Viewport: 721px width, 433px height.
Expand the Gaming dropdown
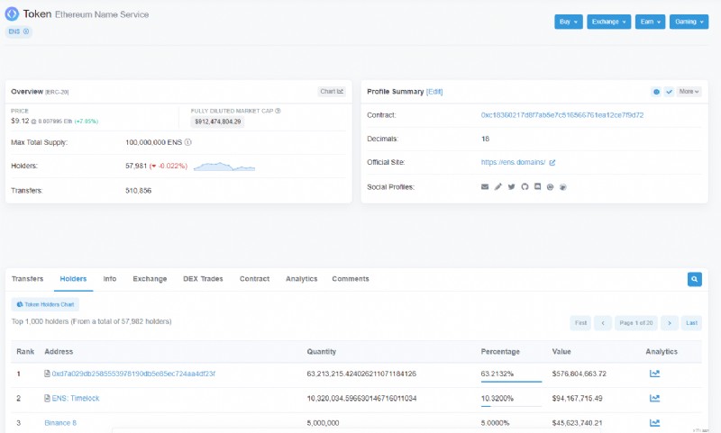[689, 22]
